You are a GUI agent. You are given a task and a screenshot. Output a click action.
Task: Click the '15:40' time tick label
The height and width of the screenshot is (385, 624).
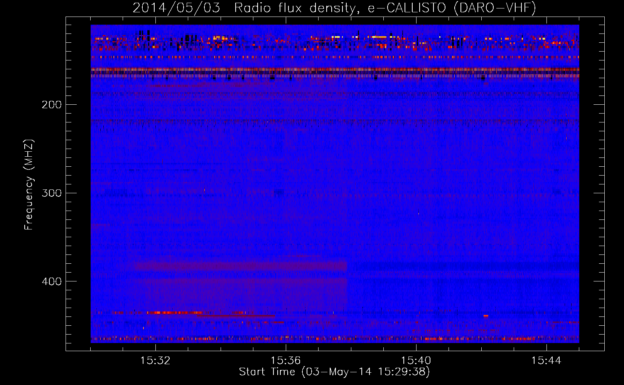[x=416, y=361]
